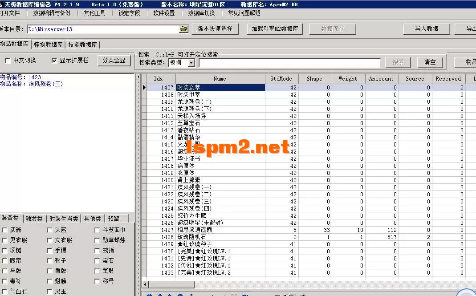Click the 搜索 search button
Screen dimensions: 476x296
coord(397,62)
